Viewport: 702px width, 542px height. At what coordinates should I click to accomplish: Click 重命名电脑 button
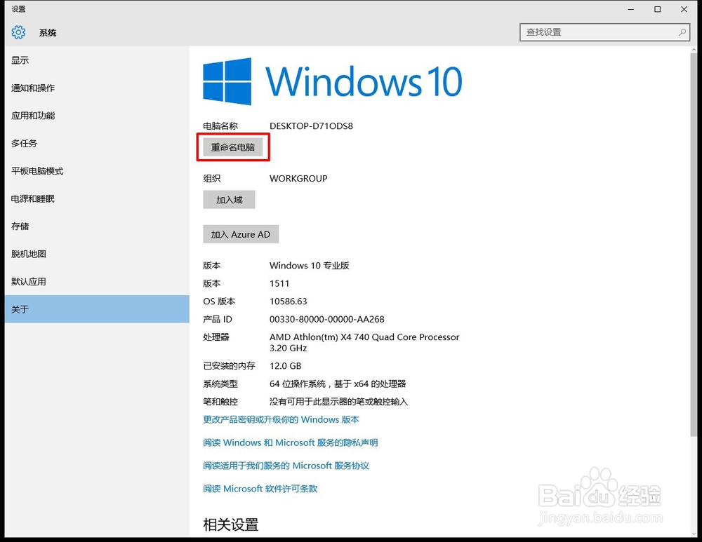point(233,147)
